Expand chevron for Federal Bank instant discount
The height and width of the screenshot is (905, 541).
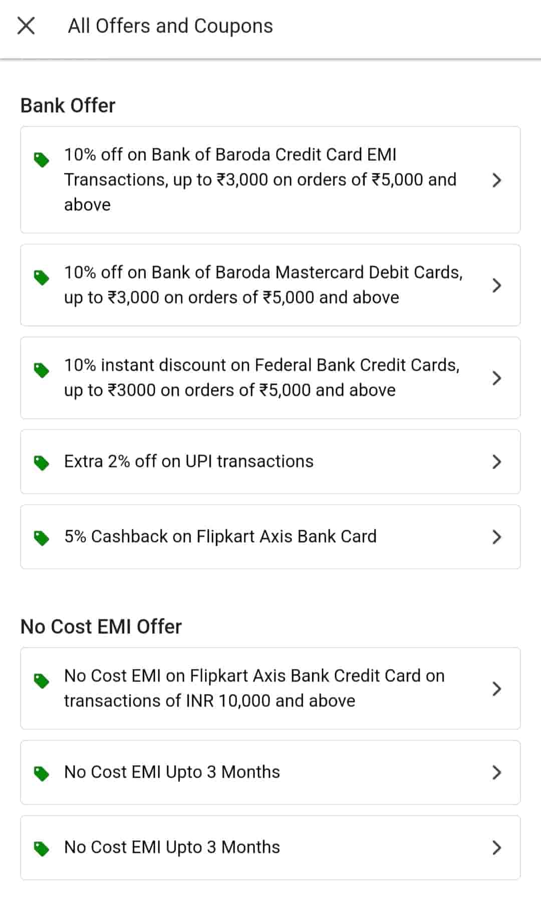tap(496, 378)
